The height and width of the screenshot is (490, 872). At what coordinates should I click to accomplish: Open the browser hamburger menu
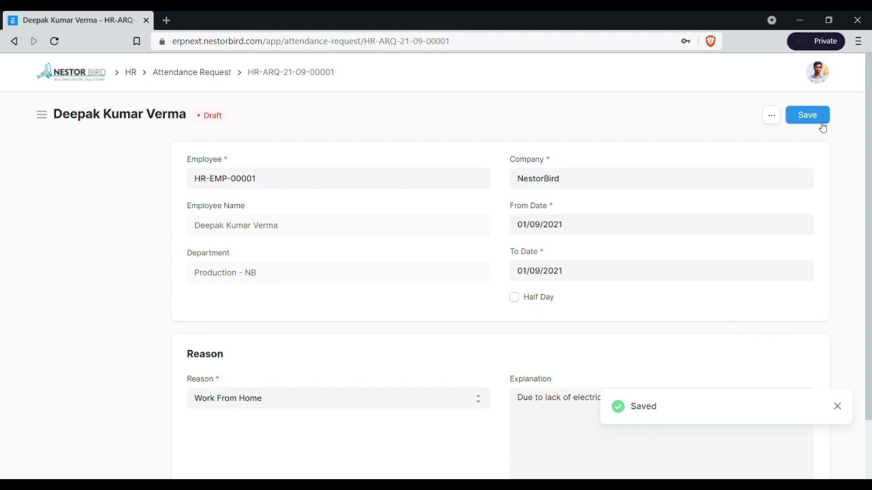[858, 42]
